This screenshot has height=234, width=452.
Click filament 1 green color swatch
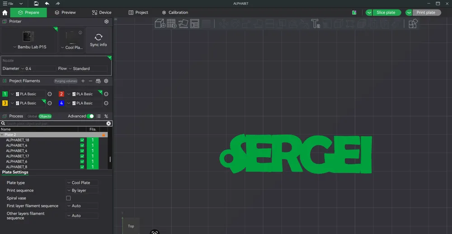tap(5, 94)
